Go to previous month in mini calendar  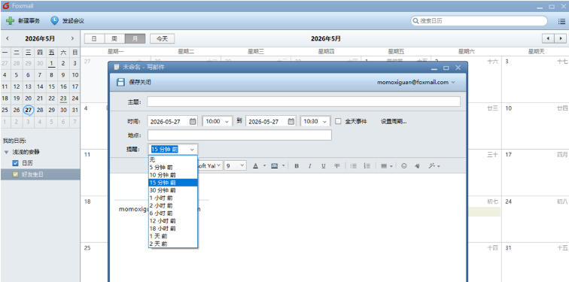point(8,38)
